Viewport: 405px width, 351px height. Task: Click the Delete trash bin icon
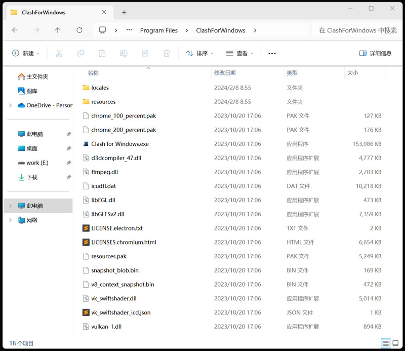click(167, 53)
